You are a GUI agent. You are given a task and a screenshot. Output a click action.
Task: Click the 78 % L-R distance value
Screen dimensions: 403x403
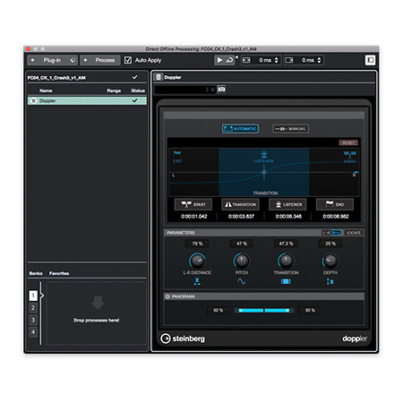pos(197,244)
